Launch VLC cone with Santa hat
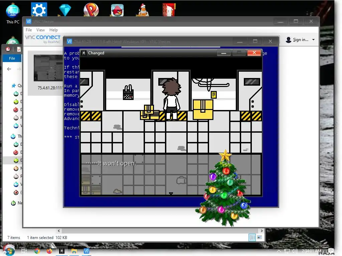This screenshot has height=256, width=342. tap(143, 10)
